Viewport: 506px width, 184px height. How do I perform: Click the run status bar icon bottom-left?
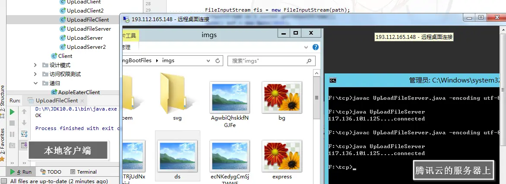[4, 181]
